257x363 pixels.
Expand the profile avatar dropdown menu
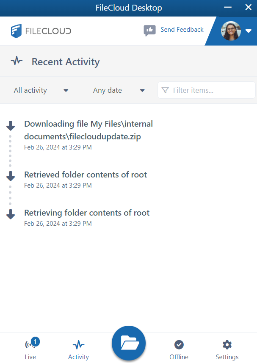pyautogui.click(x=248, y=30)
